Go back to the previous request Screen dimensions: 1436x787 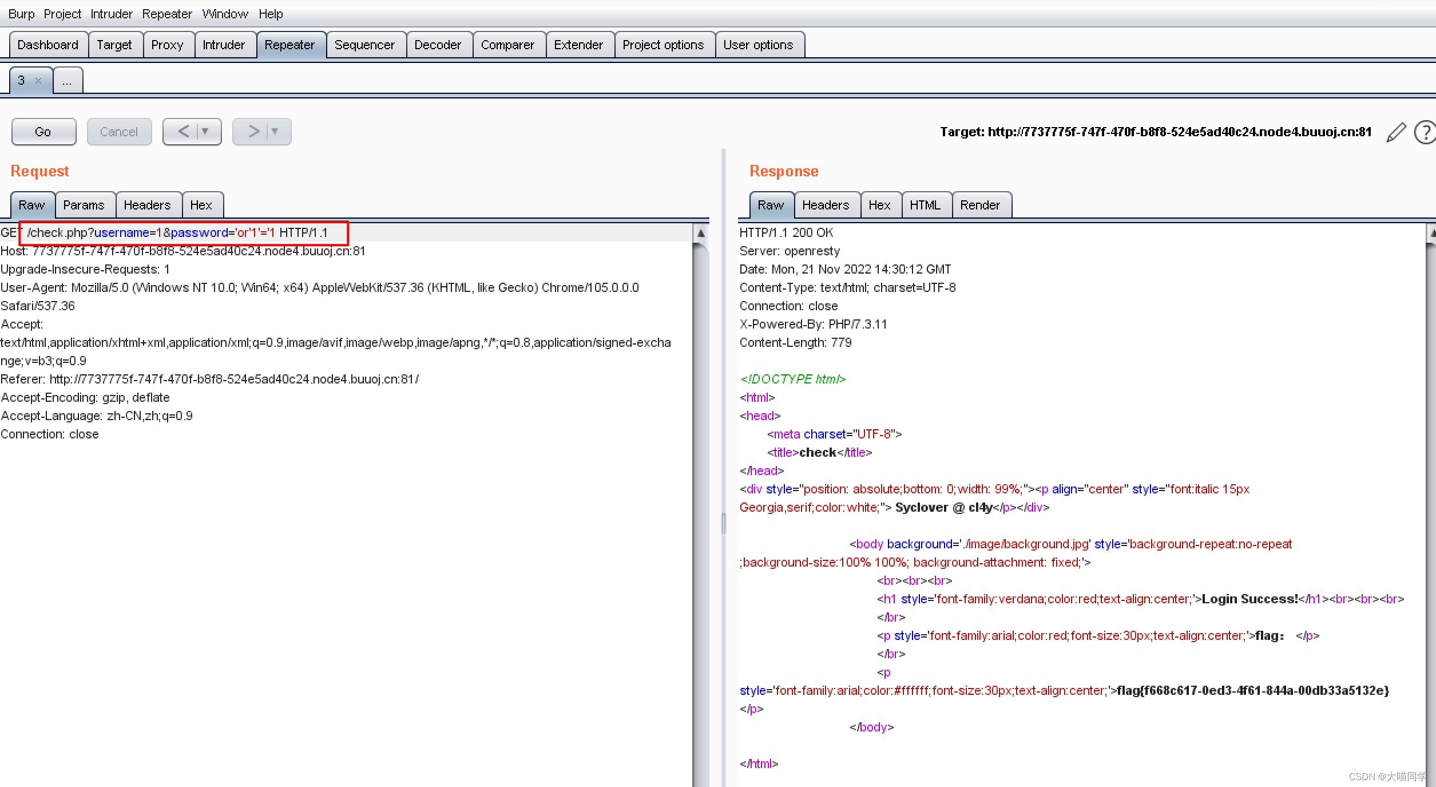point(183,132)
